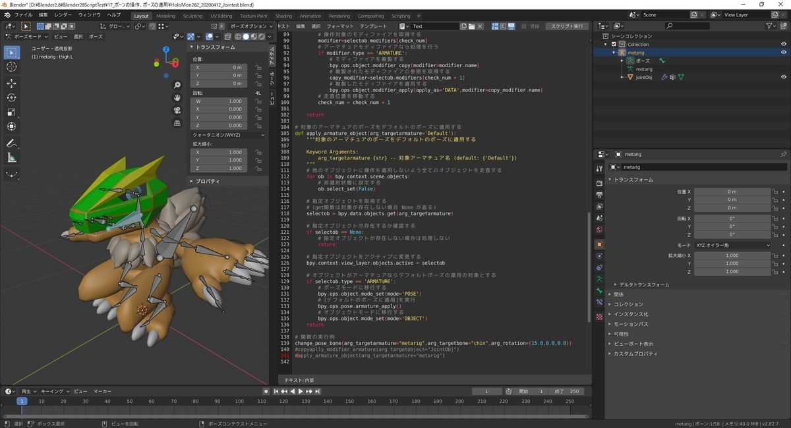Open the XYZ Euler mode dropdown
Image resolution: width=791 pixels, height=428 pixels.
732,245
